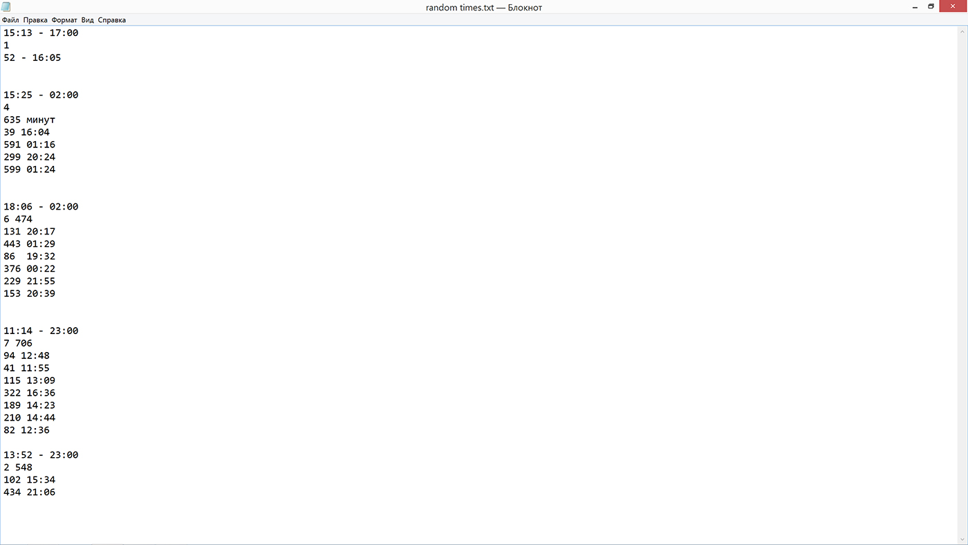The image size is (968, 545).
Task: Click the line '15:13 - 17:00'
Action: pos(41,33)
